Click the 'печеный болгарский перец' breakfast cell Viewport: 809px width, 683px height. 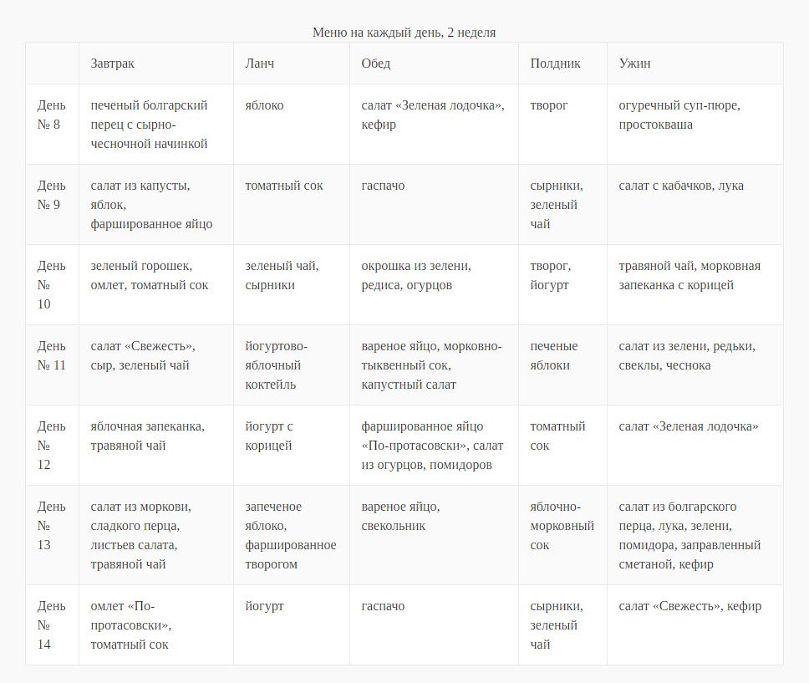pos(155,125)
